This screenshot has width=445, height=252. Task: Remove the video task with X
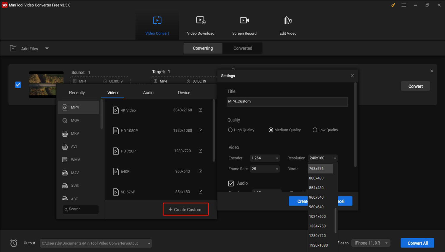[432, 71]
